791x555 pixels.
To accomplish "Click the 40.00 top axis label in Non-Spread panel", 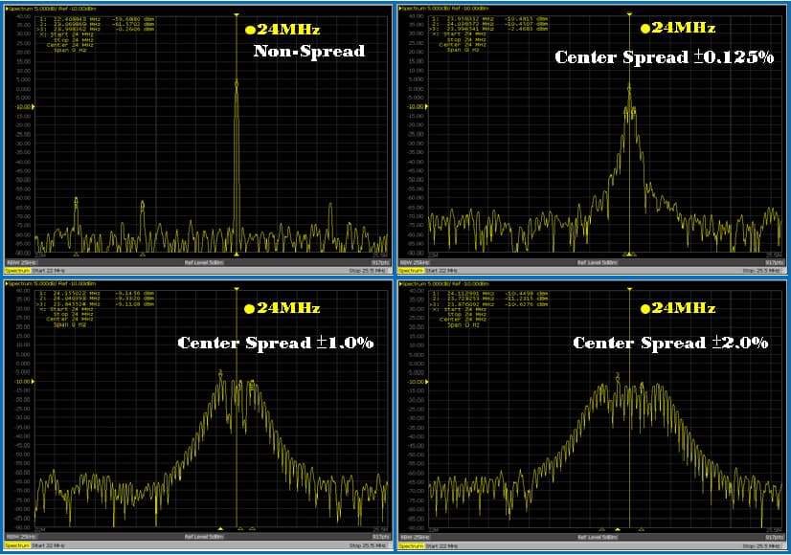I will point(24,16).
